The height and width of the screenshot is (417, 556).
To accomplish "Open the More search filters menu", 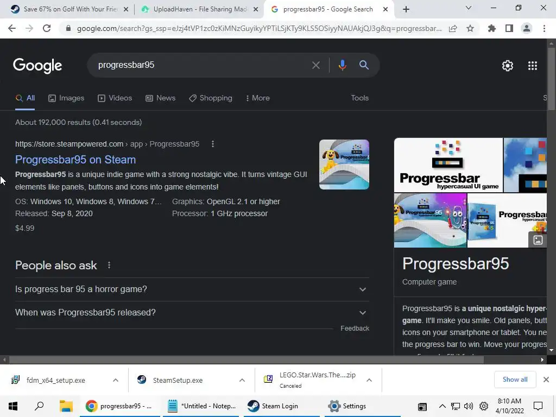I will (258, 98).
